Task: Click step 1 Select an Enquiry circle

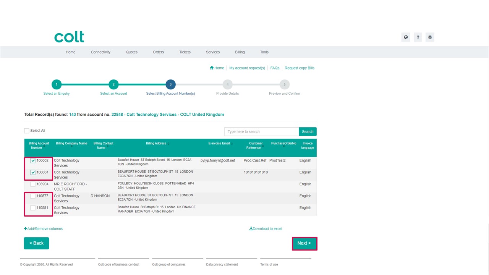Action: coord(57,84)
